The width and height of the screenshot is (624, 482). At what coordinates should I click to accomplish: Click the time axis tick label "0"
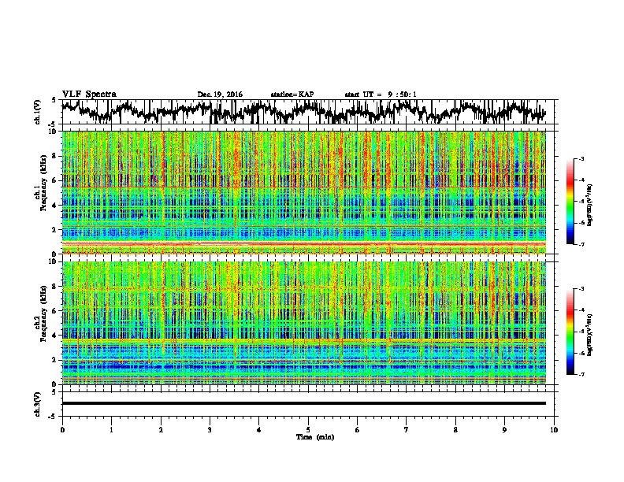coord(62,429)
